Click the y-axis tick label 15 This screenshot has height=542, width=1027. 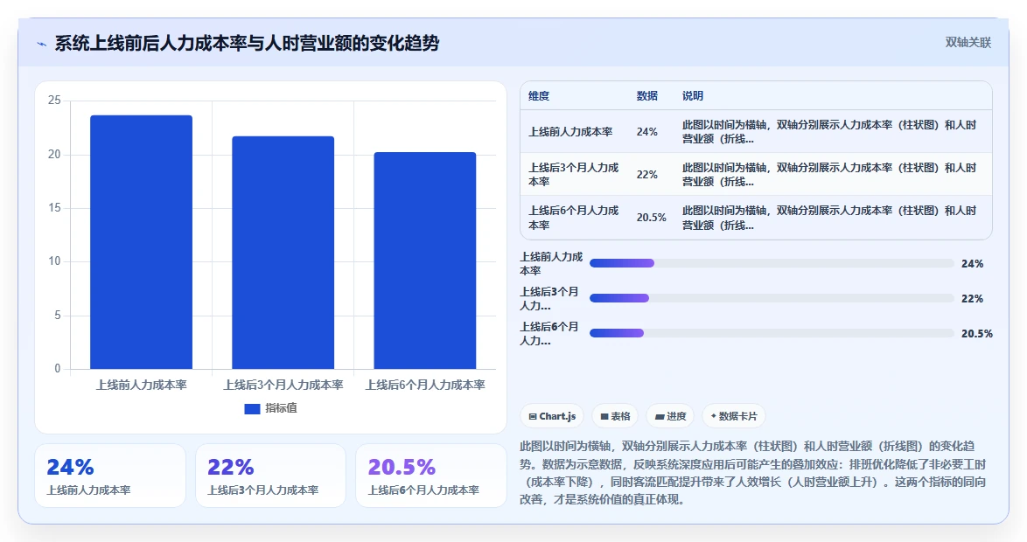point(54,208)
